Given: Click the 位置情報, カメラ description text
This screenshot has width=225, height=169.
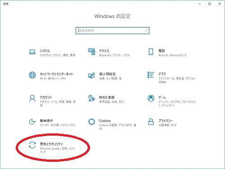Looking at the screenshot, I should [x=167, y=125].
